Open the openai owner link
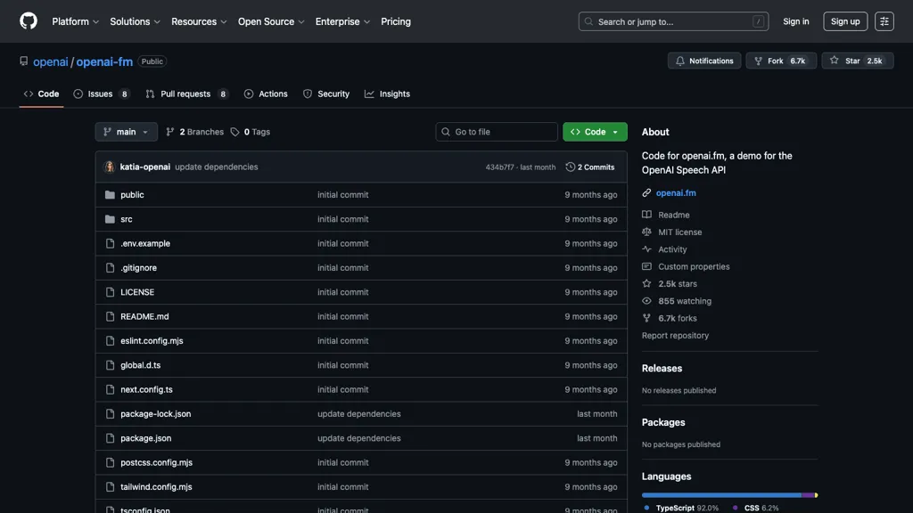This screenshot has width=913, height=513. click(50, 61)
